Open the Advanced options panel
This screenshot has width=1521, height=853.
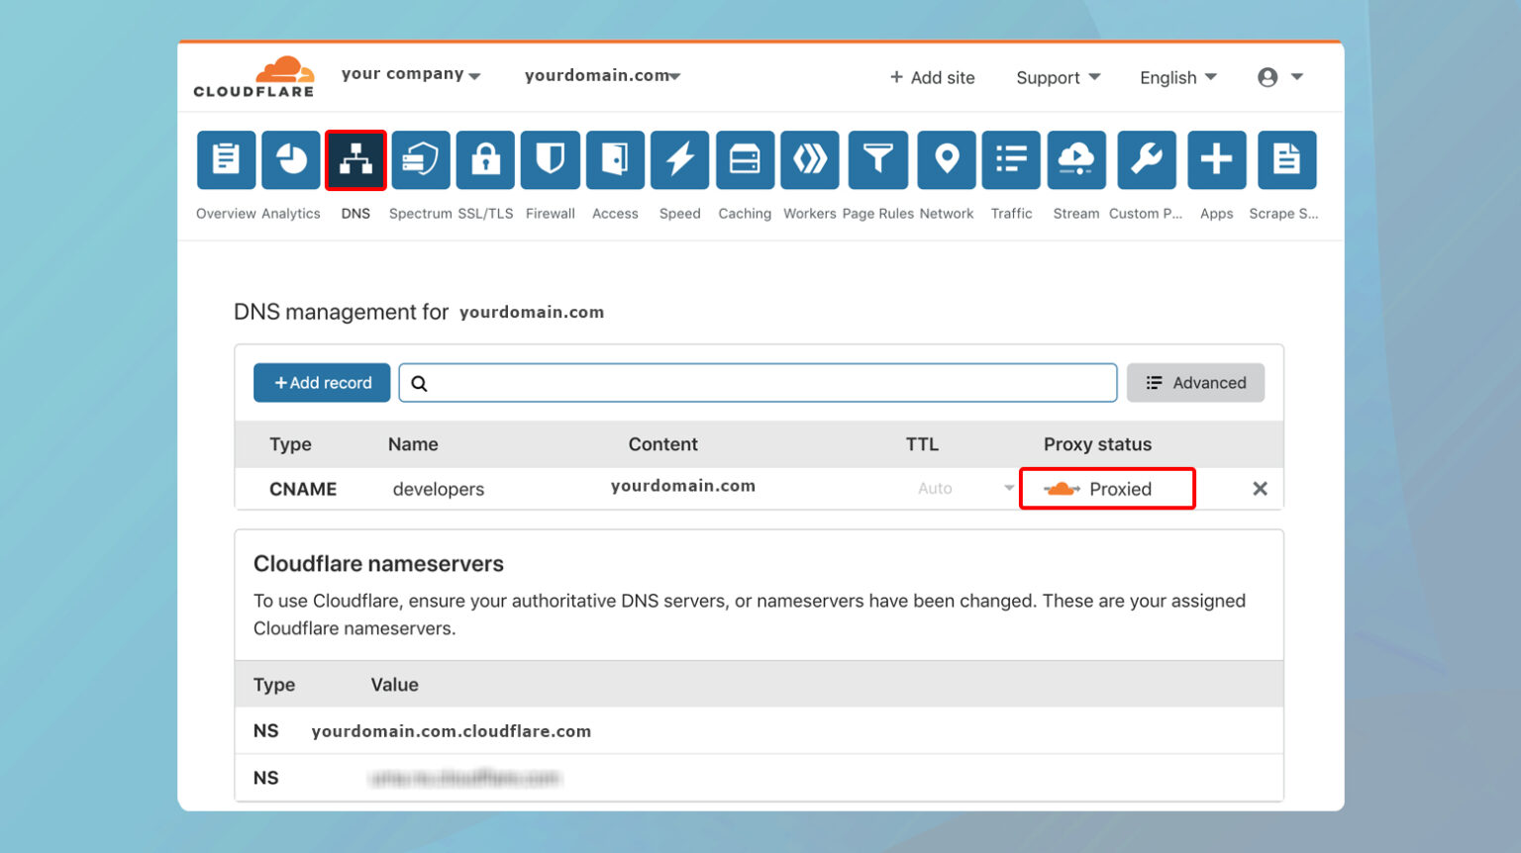1195,382
